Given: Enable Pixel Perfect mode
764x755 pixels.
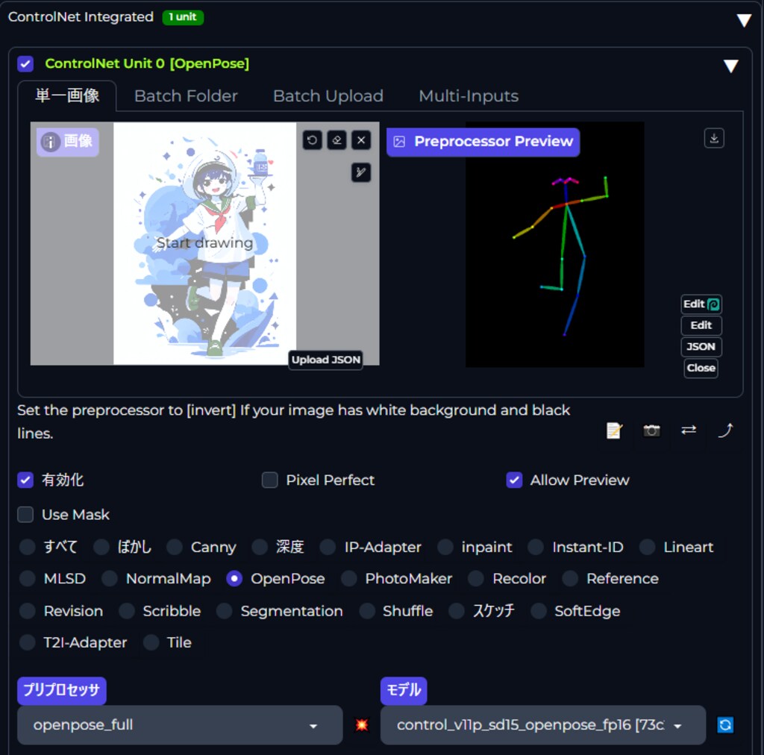Looking at the screenshot, I should pos(269,480).
